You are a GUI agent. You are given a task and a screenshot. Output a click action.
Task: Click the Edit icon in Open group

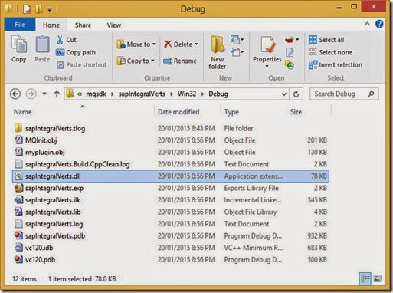pyautogui.click(x=290, y=52)
